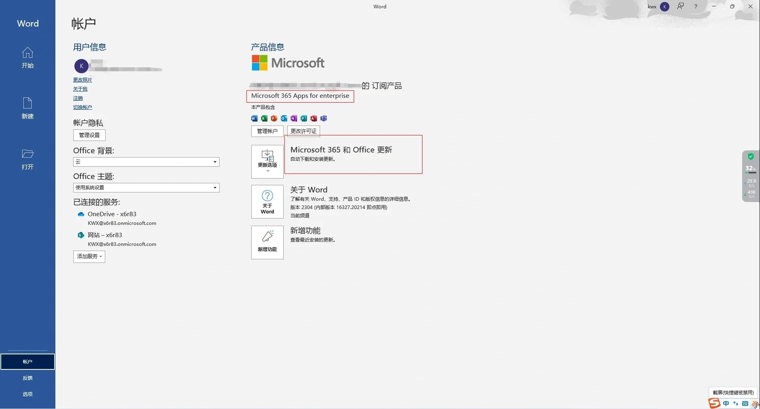Click the Excel app icon in product list

(264, 118)
